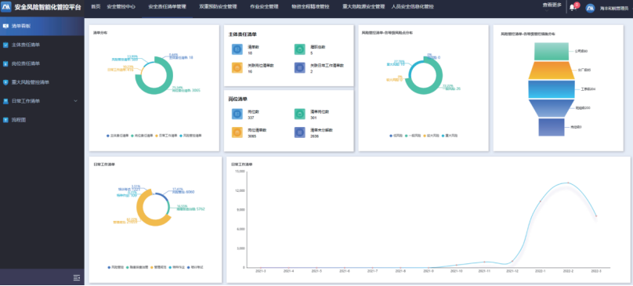Toggle 日常工作清单 legend in 清单分布 chart

point(166,136)
